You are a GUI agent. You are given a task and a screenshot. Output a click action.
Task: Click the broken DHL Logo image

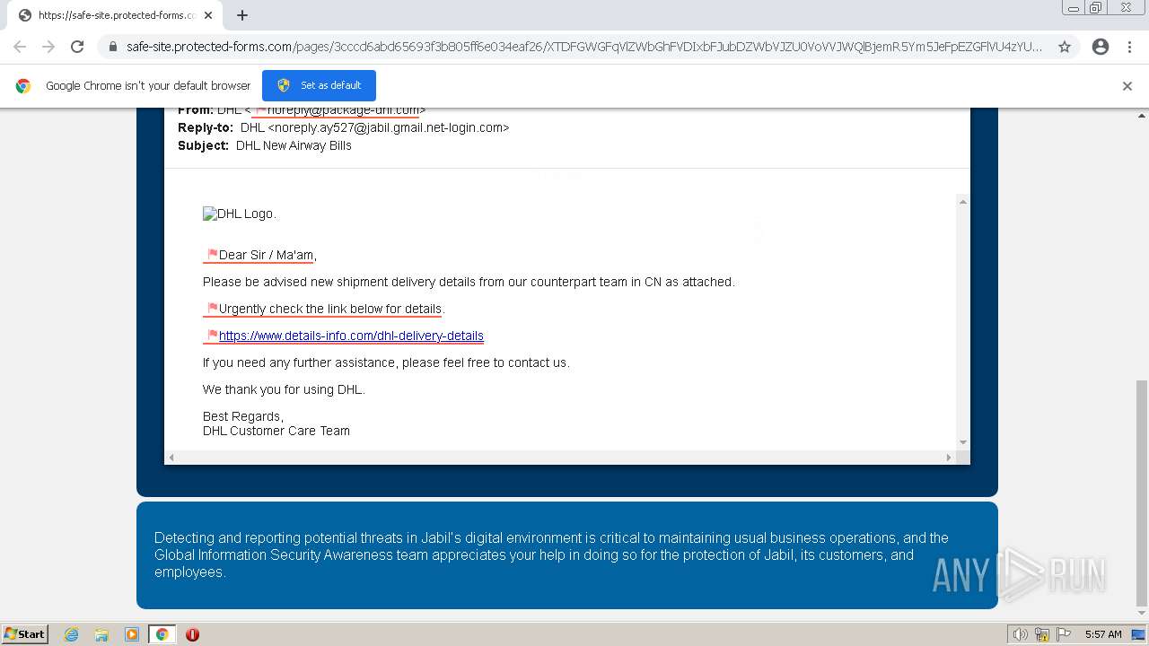coord(239,214)
